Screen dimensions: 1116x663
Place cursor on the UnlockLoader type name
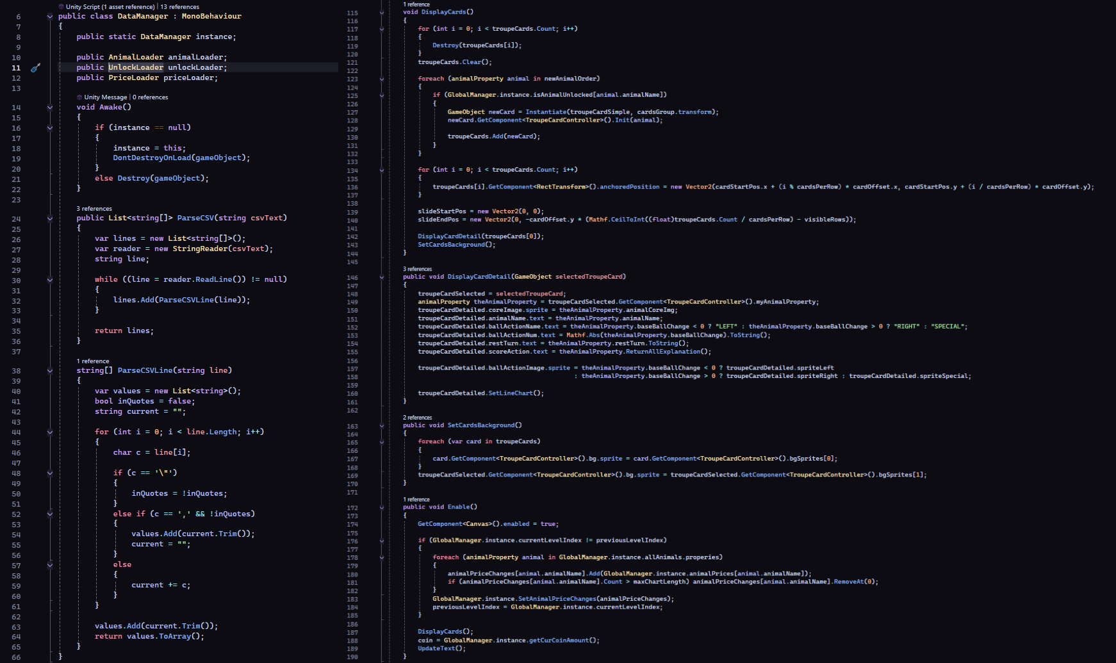pos(136,68)
